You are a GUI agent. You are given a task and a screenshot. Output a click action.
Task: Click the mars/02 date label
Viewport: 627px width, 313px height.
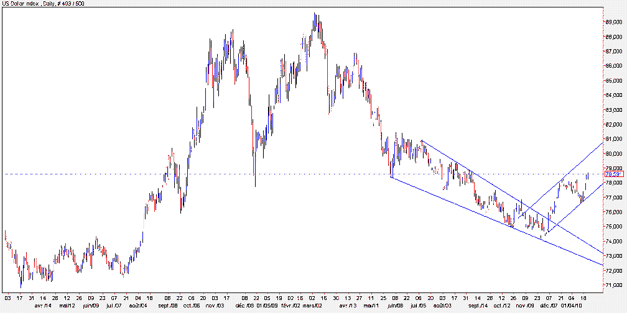(313, 306)
